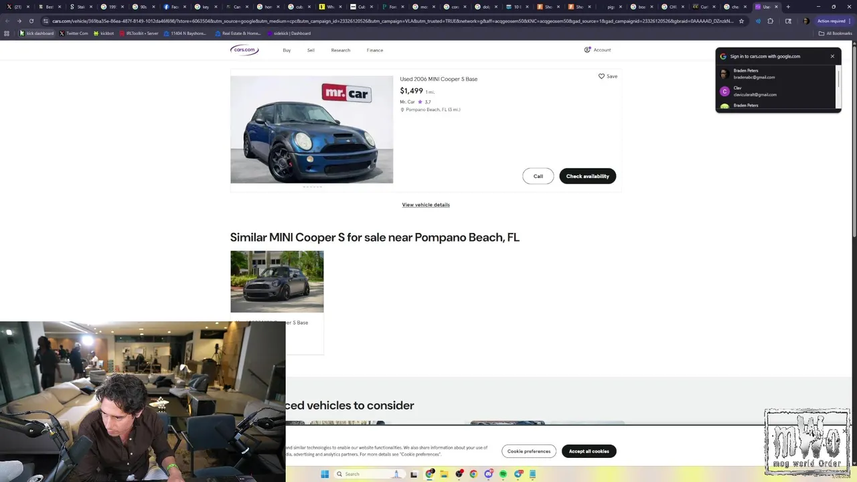This screenshot has width=857, height=482.
Task: Click the Pompano Beach, FL location text
Action: 433,110
